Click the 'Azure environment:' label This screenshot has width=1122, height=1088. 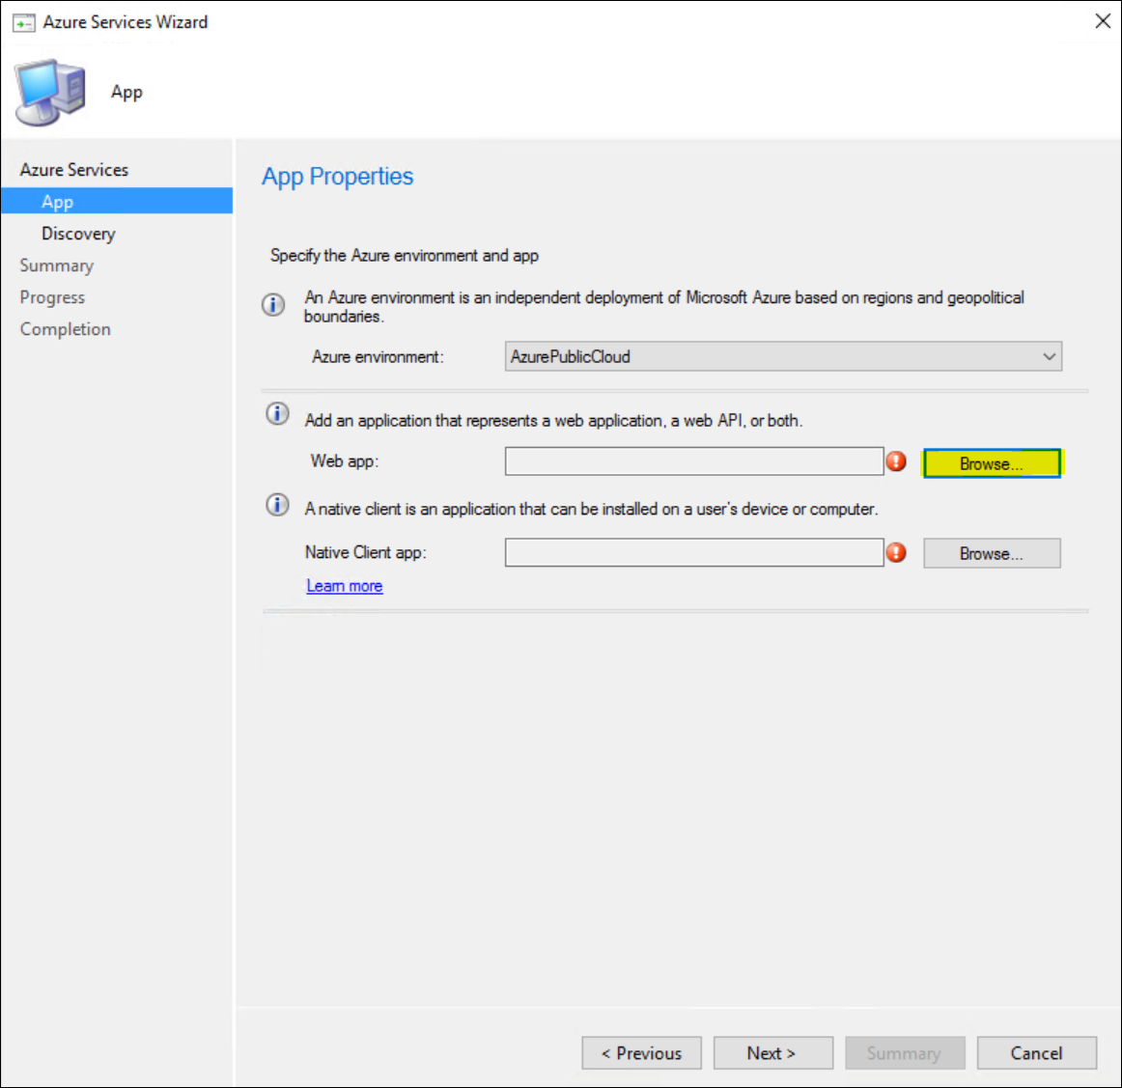pos(378,357)
